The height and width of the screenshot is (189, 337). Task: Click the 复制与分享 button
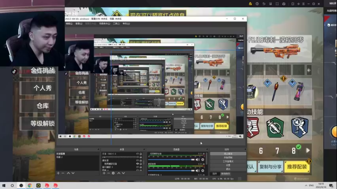coord(270,167)
